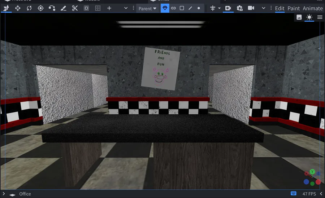The image size is (325, 198).
Task: Click the video camera view icon
Action: pyautogui.click(x=251, y=8)
